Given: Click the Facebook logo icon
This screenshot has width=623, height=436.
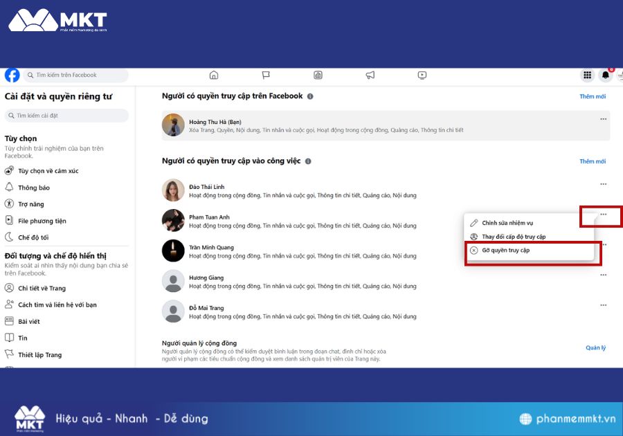Looking at the screenshot, I should click(12, 75).
